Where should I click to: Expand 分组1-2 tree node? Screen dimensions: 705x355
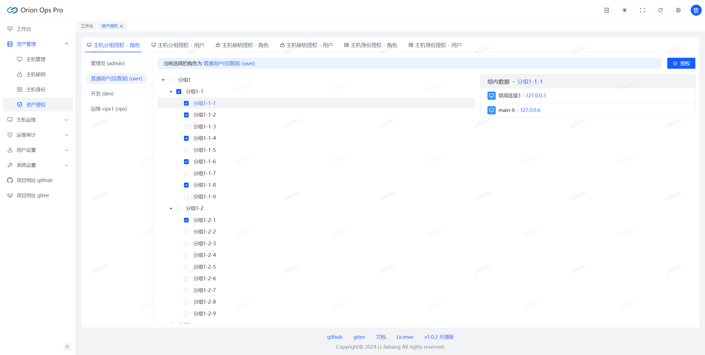170,208
